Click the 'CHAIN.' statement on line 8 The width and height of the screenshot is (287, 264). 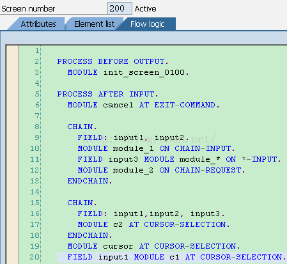point(82,127)
